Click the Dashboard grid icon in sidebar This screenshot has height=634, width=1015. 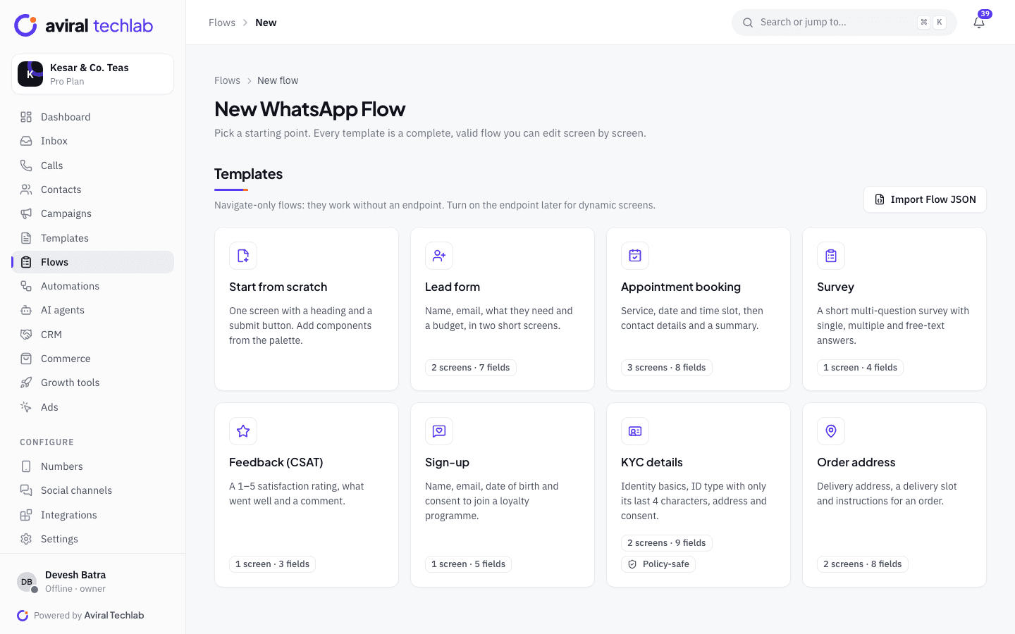point(26,117)
